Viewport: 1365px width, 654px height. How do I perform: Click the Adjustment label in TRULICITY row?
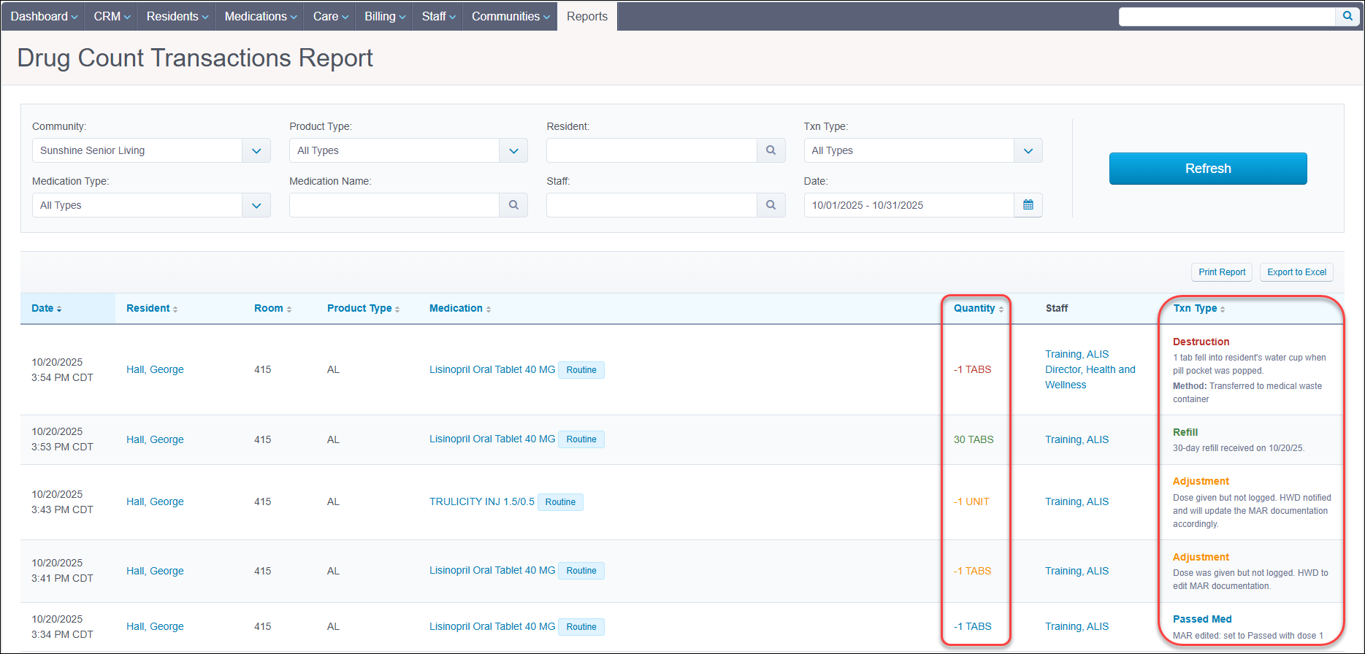click(x=1201, y=481)
